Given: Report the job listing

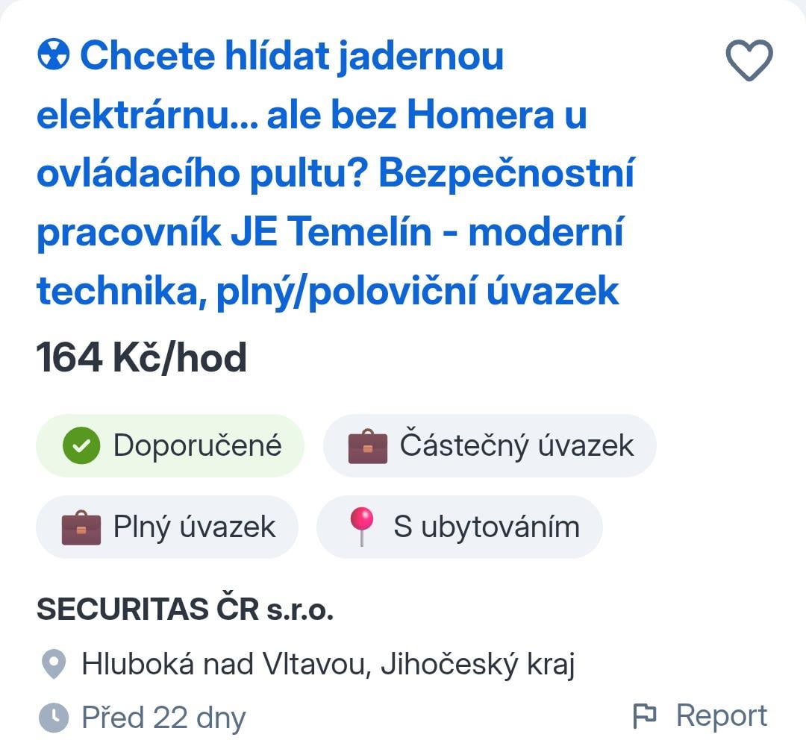Looking at the screenshot, I should coord(721,715).
